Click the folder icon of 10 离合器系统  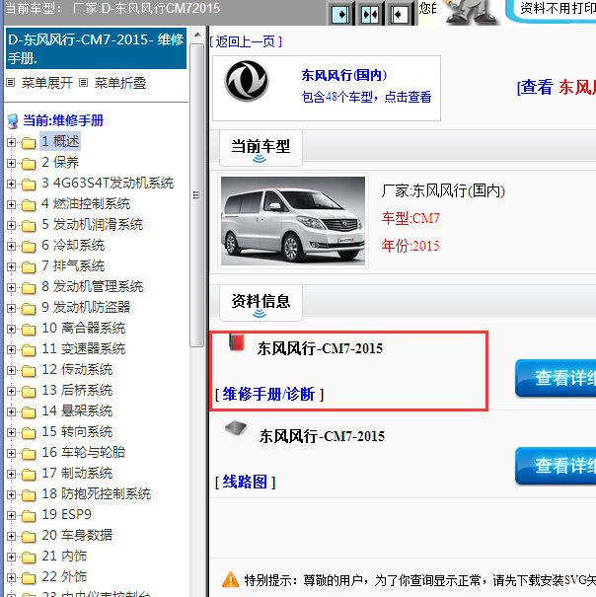(29, 330)
